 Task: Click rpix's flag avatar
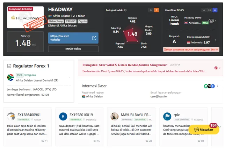[167, 116]
